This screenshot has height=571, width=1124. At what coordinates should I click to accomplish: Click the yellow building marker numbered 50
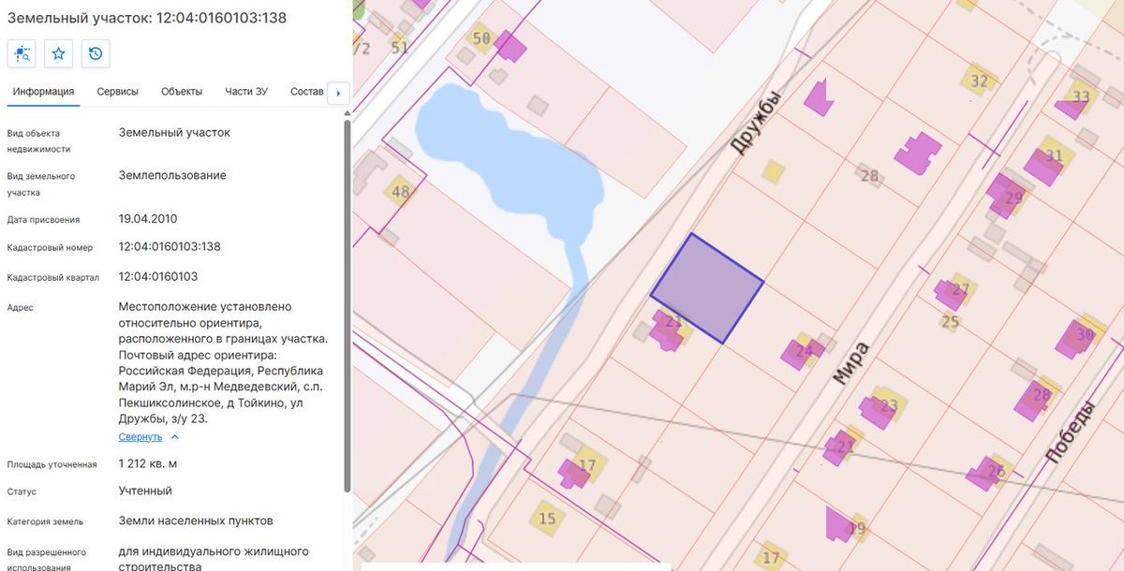(482, 37)
